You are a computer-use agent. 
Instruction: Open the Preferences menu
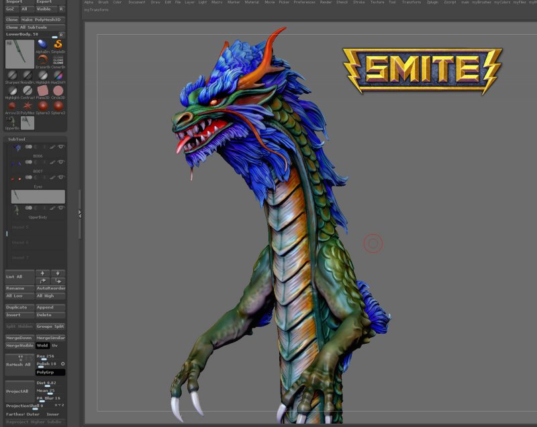pyautogui.click(x=305, y=2)
